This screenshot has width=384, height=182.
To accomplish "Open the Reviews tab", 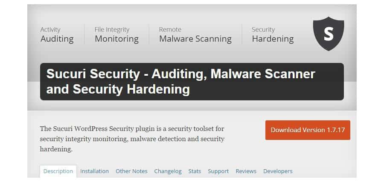I will click(x=246, y=171).
